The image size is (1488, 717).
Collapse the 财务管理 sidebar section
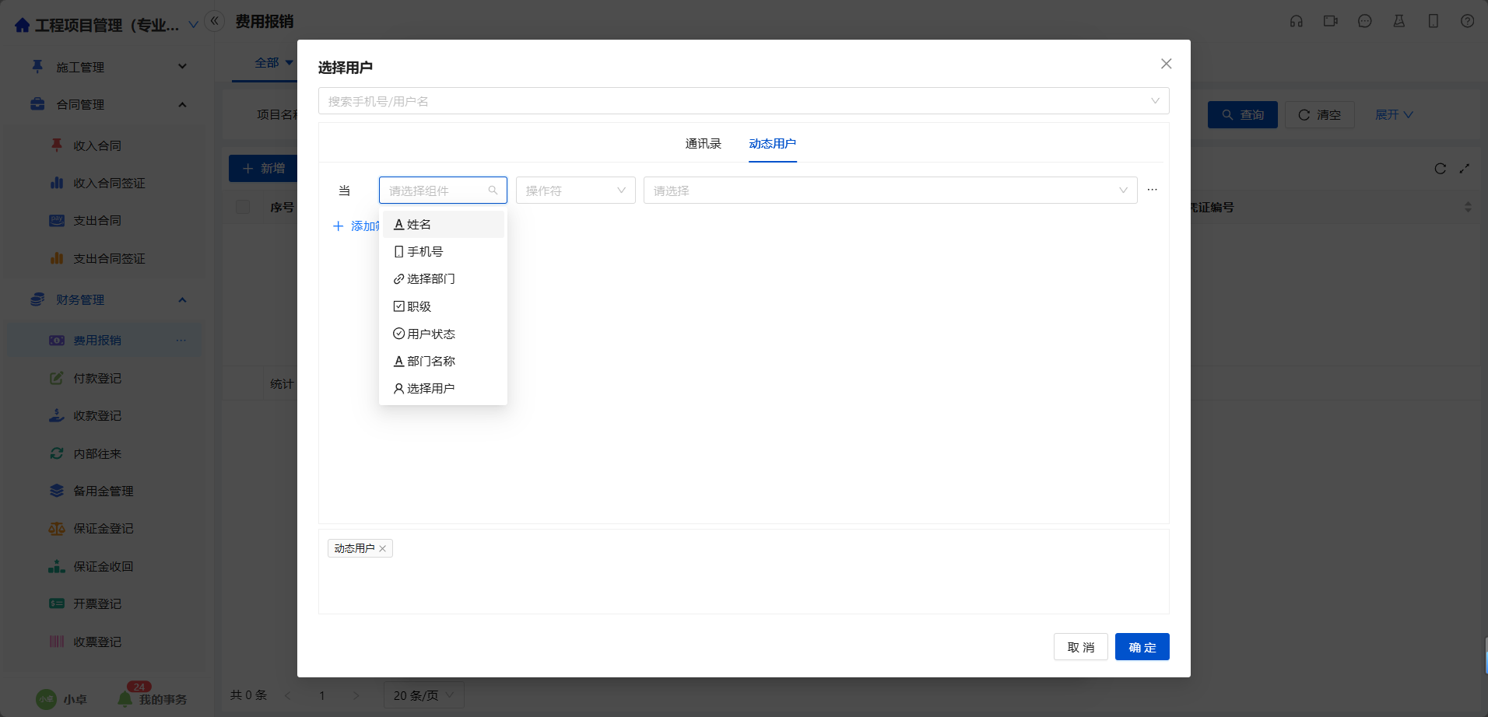[182, 300]
